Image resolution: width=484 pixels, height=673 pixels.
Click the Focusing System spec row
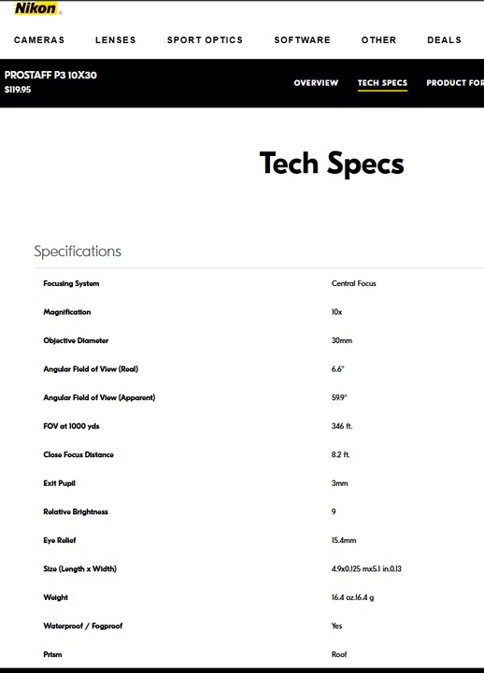pyautogui.click(x=259, y=283)
